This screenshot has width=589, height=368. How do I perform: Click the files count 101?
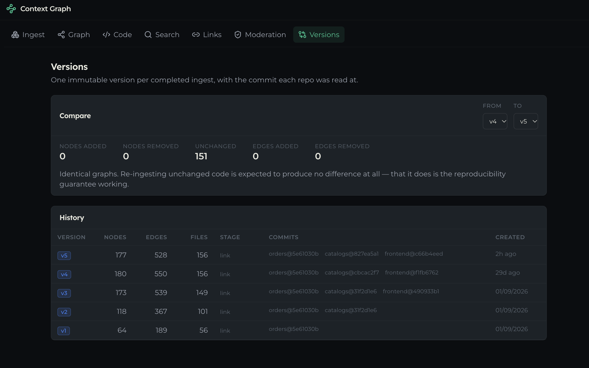point(203,311)
